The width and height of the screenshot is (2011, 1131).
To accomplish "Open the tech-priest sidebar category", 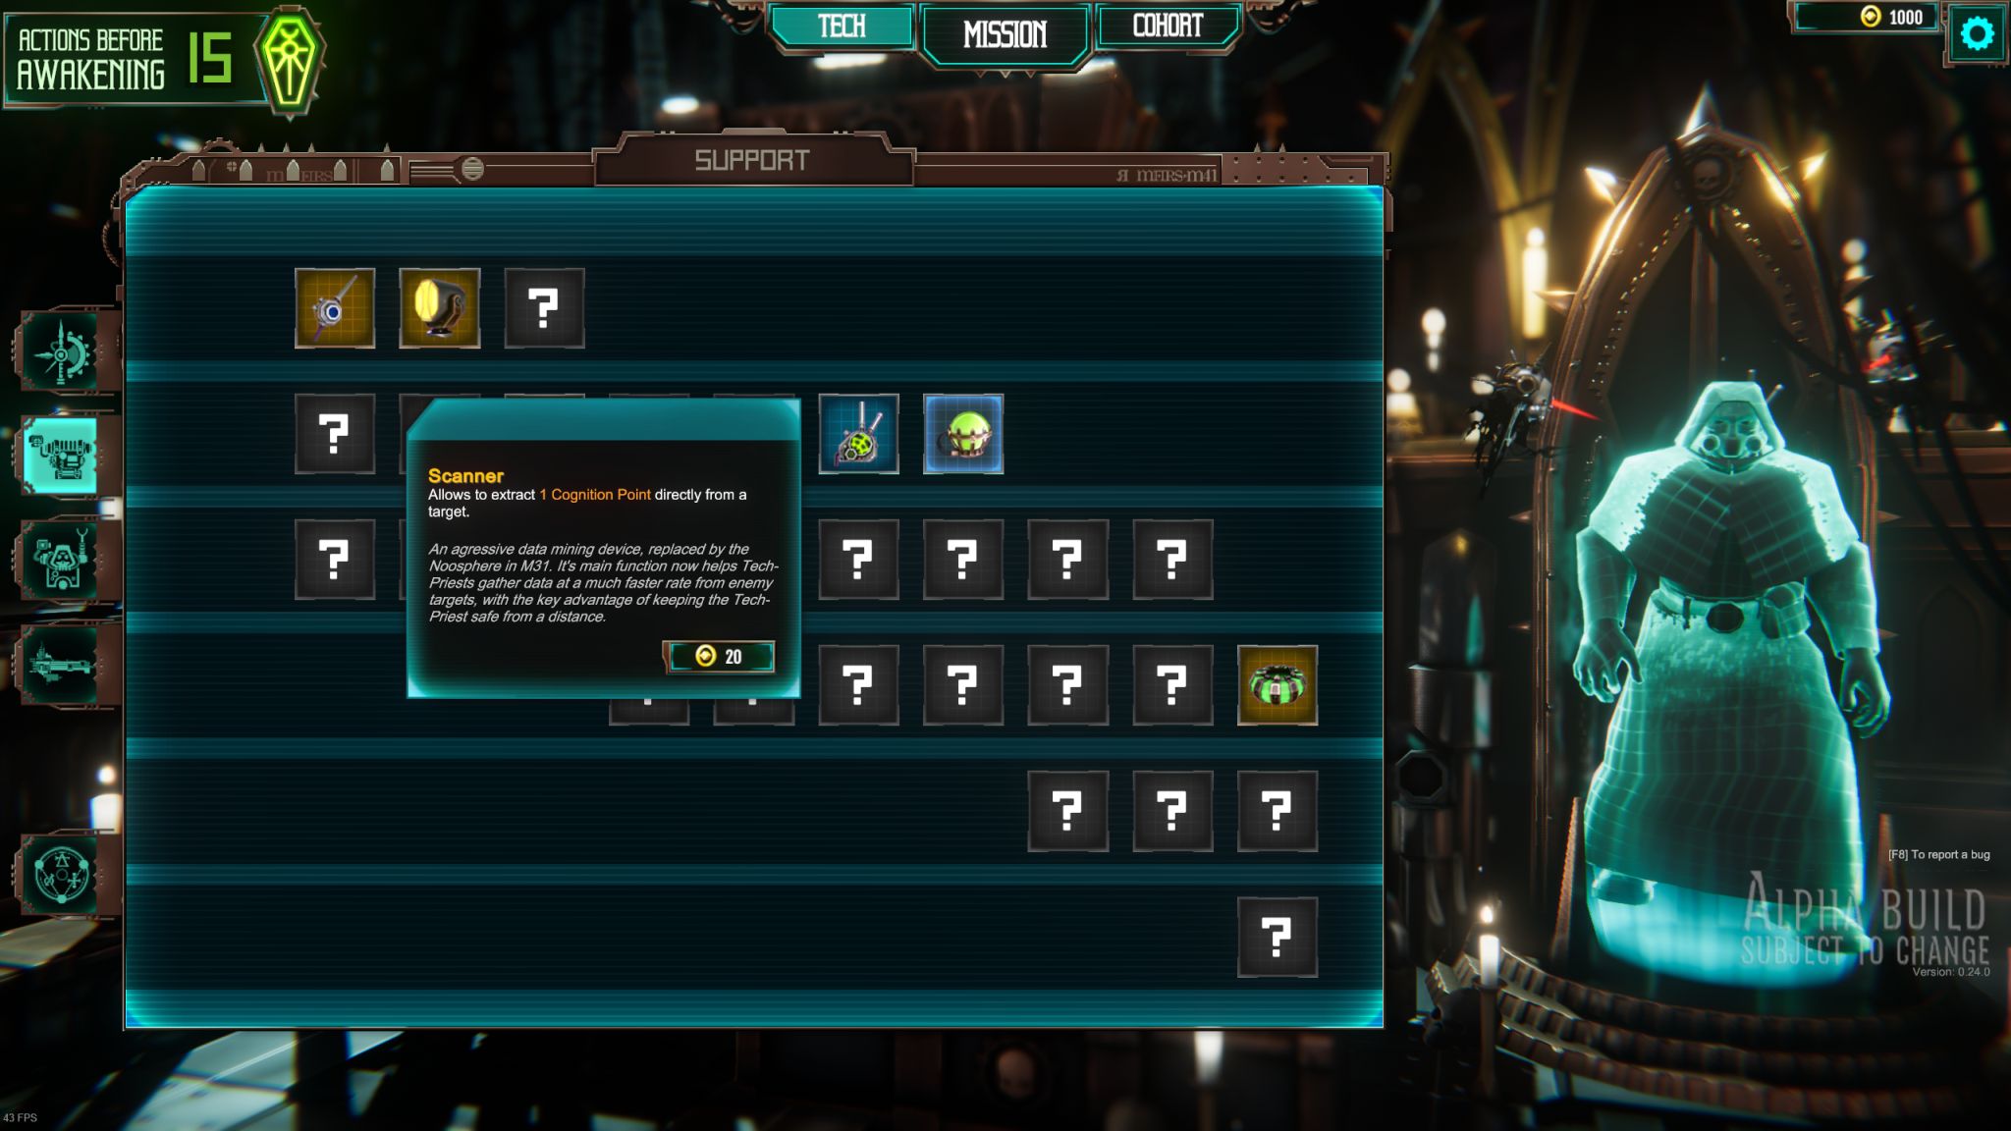I will (x=61, y=561).
